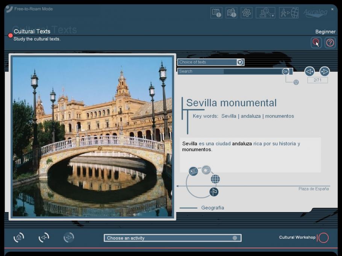Click the walking person and globe icon
The image size is (342, 256).
pos(289,13)
